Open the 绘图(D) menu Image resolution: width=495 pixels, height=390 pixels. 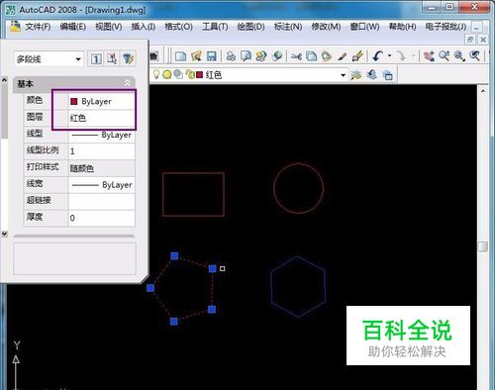point(250,27)
